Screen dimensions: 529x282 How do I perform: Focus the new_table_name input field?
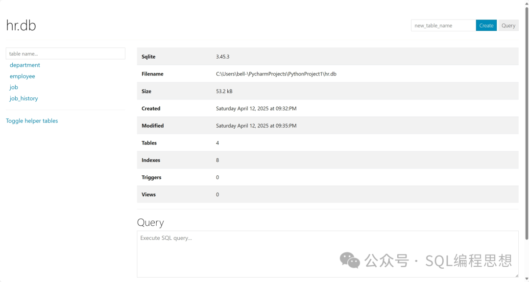(443, 25)
